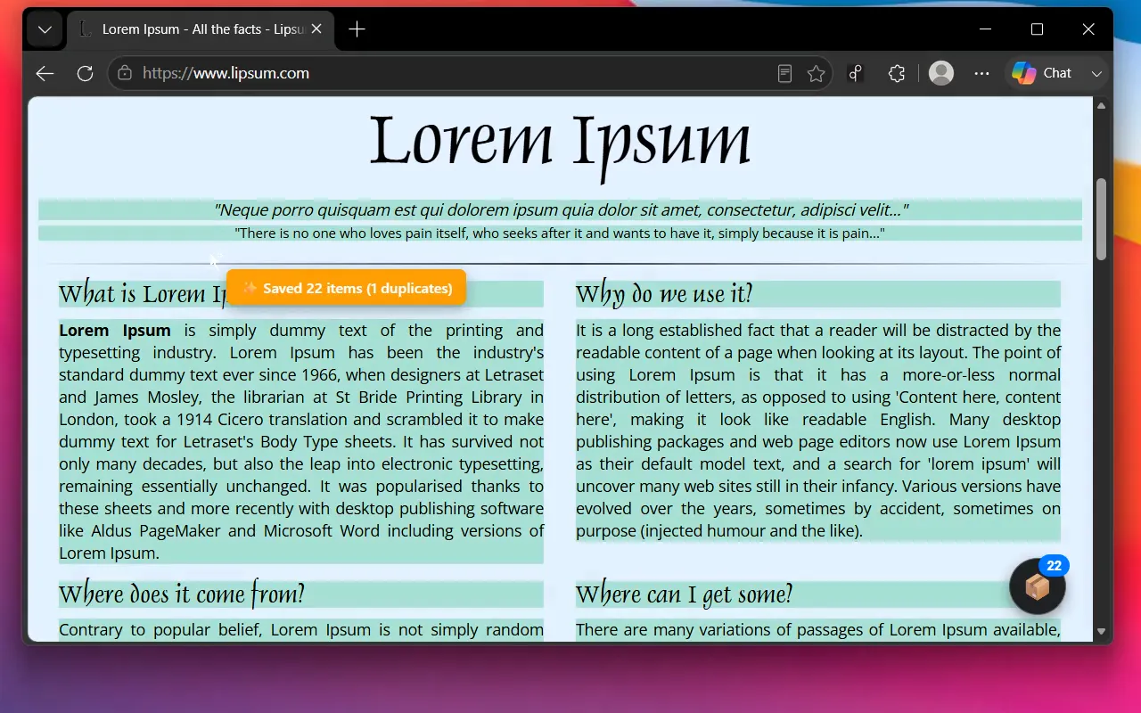Open Copilot Chat
1141x713 pixels.
pos(1042,73)
